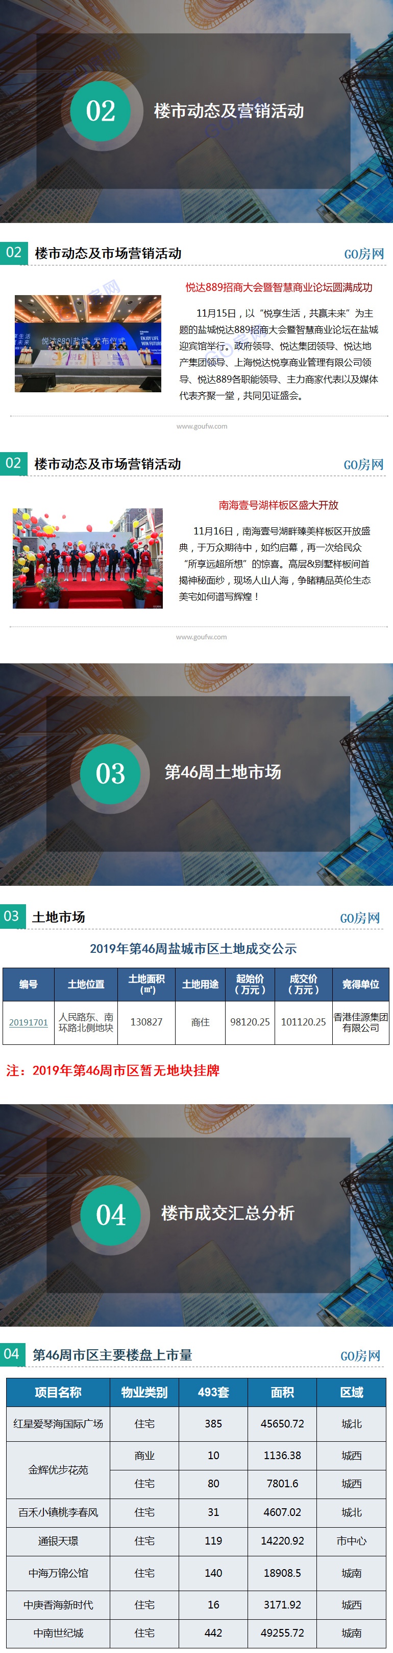Click the 南海壹号湖样板区盛大开放 headline

pyautogui.click(x=279, y=505)
